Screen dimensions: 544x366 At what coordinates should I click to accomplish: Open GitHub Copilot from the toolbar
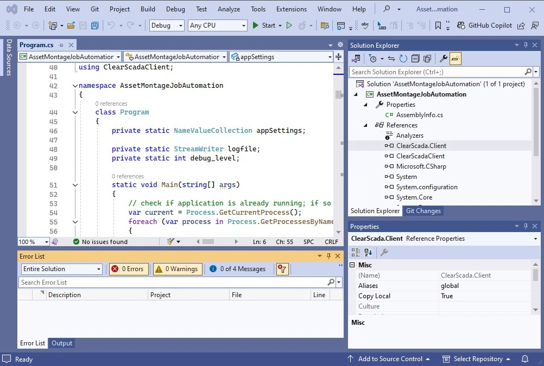484,25
